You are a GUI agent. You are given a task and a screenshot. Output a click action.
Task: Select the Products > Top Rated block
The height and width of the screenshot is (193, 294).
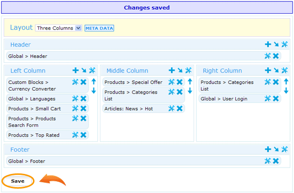(34, 135)
